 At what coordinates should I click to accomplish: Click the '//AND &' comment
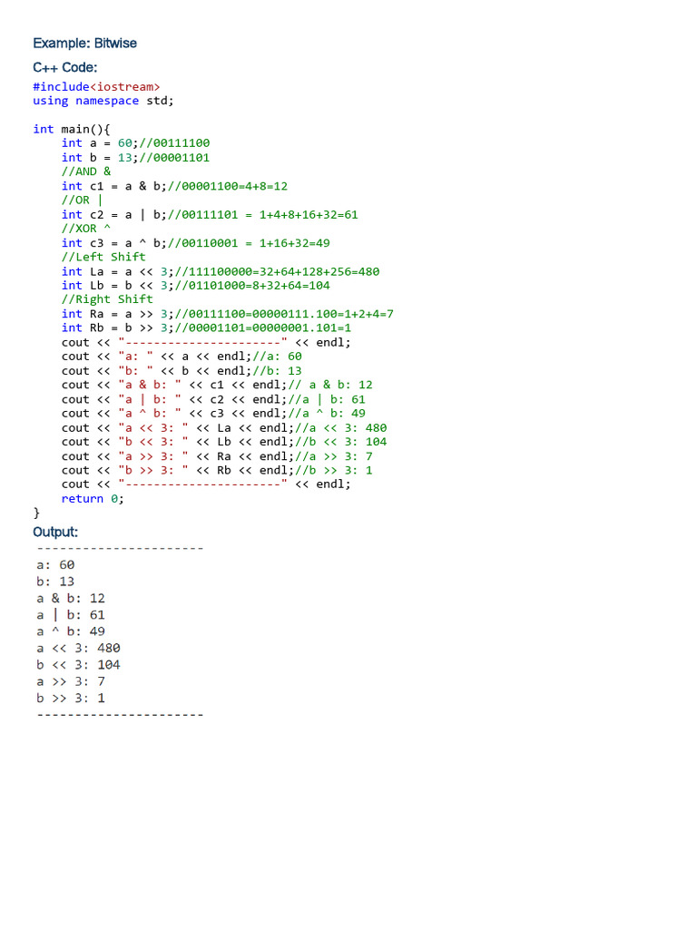(x=86, y=171)
